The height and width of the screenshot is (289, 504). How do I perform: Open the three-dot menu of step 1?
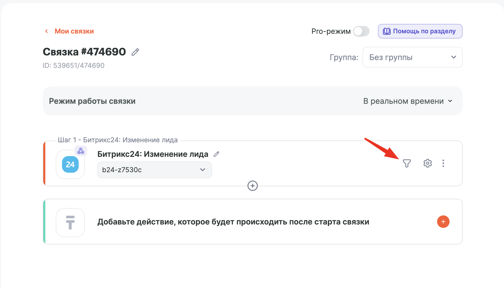(443, 163)
